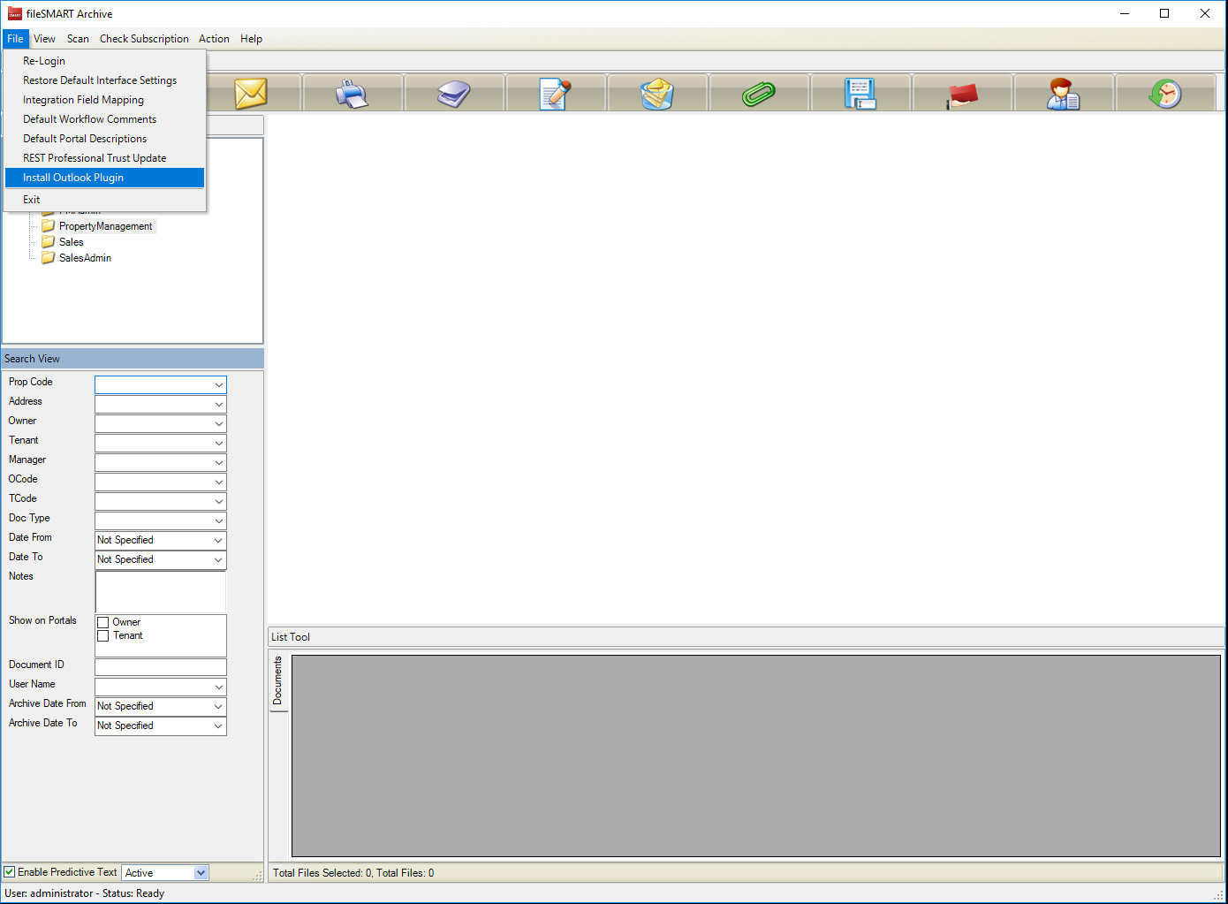Open the Prop Code dropdown
Image resolution: width=1228 pixels, height=904 pixels.
pyautogui.click(x=218, y=384)
